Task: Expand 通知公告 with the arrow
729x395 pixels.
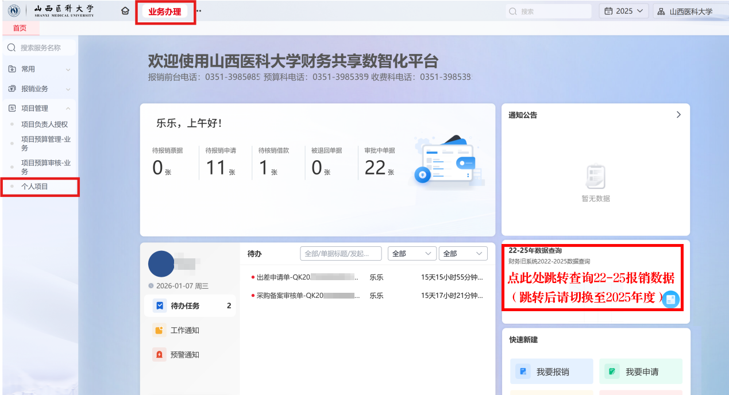Action: [678, 114]
